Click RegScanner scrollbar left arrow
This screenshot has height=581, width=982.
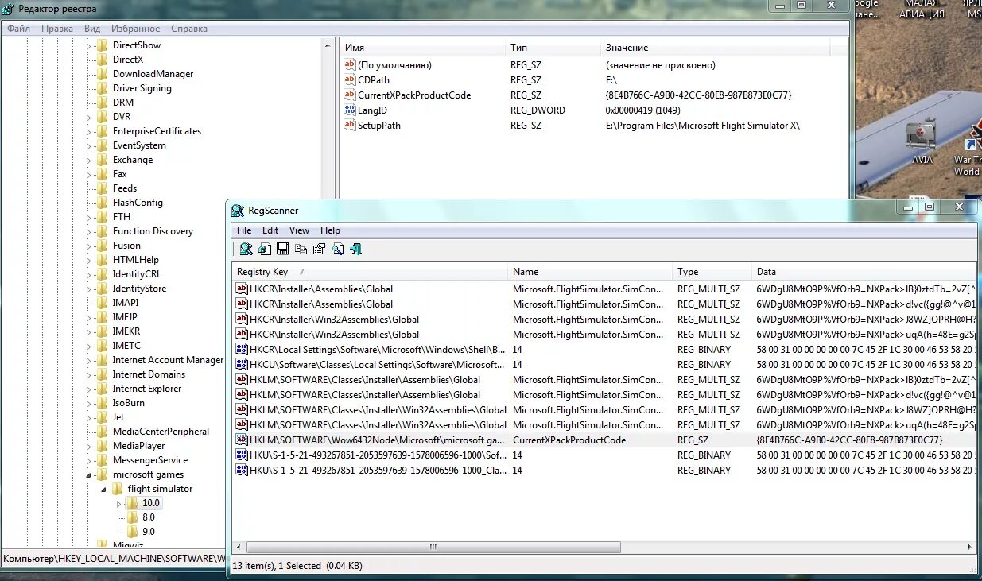(x=239, y=547)
